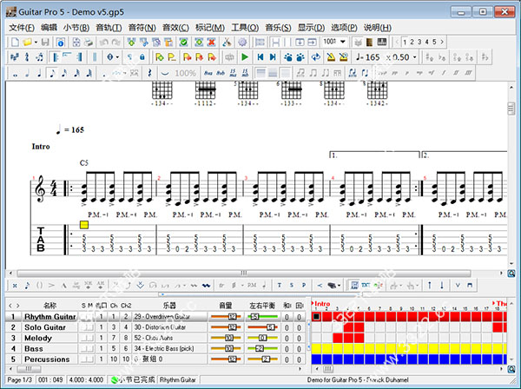The image size is (521, 389).
Task: Open the 小节(B) menu
Action: [x=76, y=28]
